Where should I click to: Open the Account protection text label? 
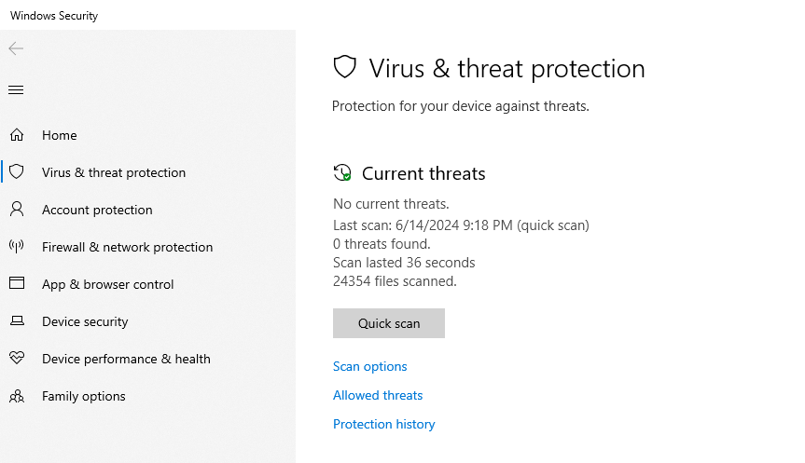click(97, 210)
